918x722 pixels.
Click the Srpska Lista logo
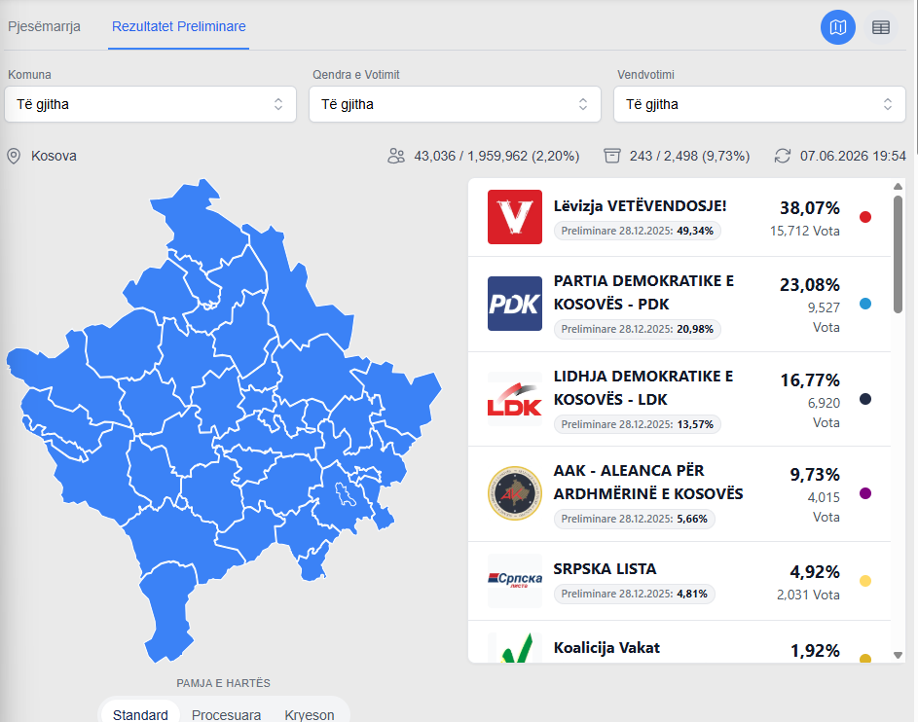coord(515,580)
